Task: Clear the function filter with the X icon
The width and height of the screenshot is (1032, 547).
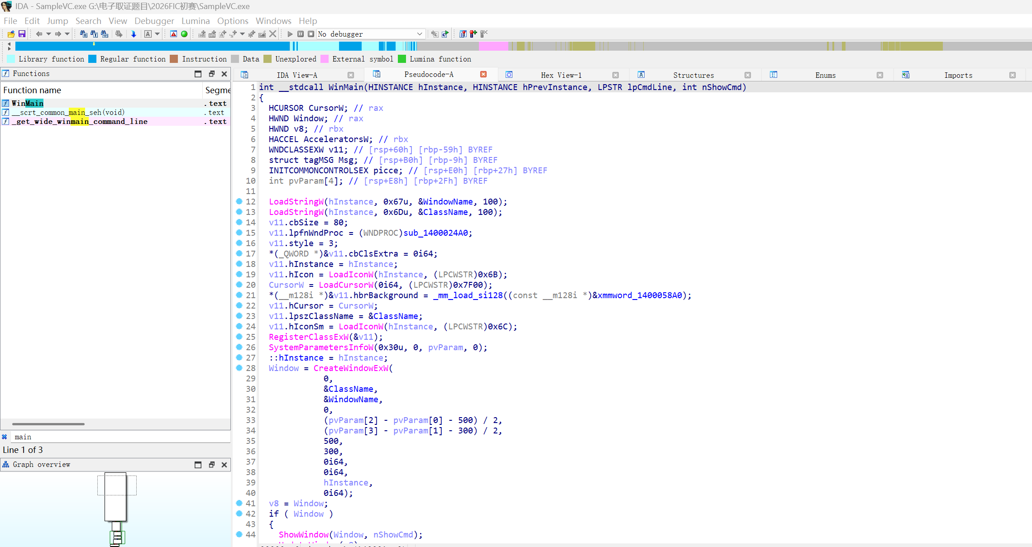Action: (5, 437)
